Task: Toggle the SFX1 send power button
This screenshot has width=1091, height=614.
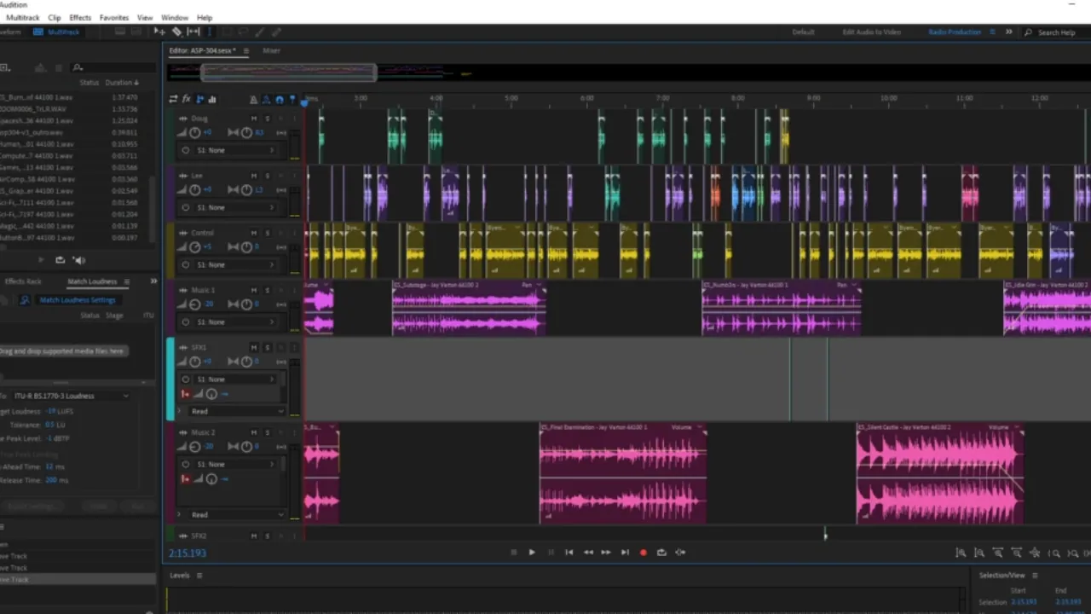Action: (185, 379)
